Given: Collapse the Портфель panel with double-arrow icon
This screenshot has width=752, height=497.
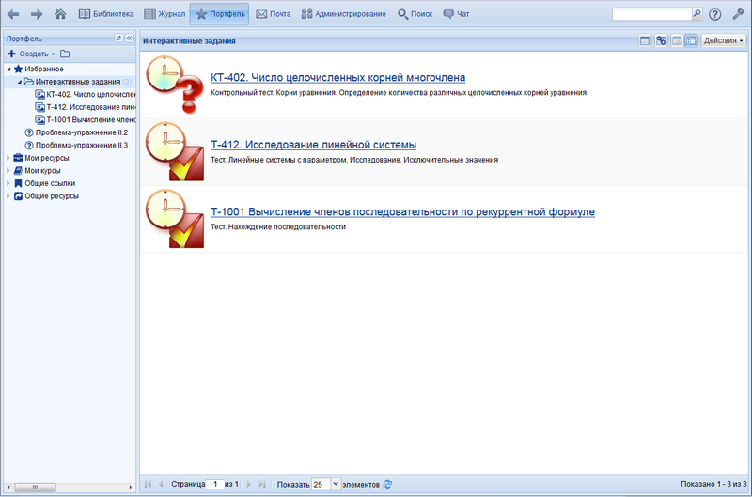Looking at the screenshot, I should tap(130, 39).
